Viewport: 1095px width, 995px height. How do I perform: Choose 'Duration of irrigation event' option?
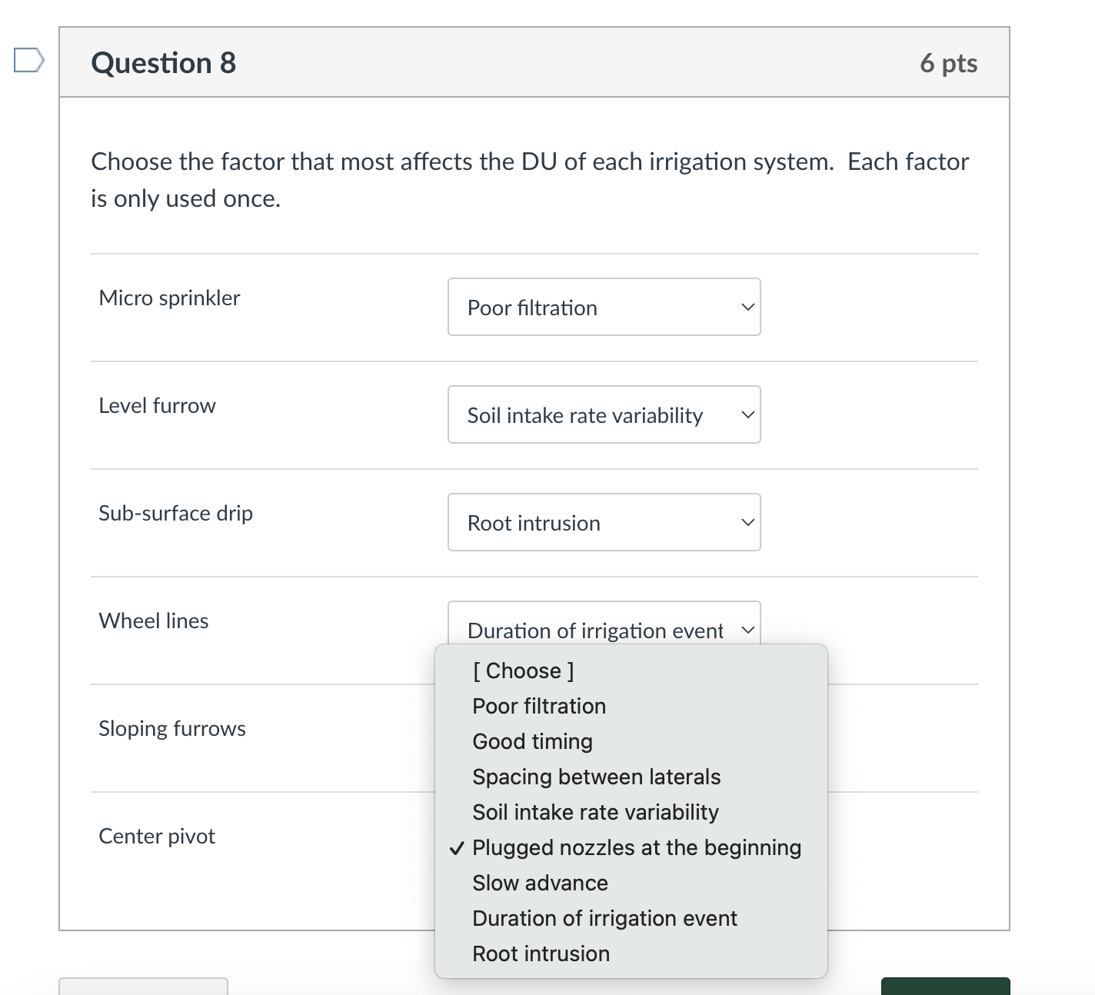click(604, 918)
